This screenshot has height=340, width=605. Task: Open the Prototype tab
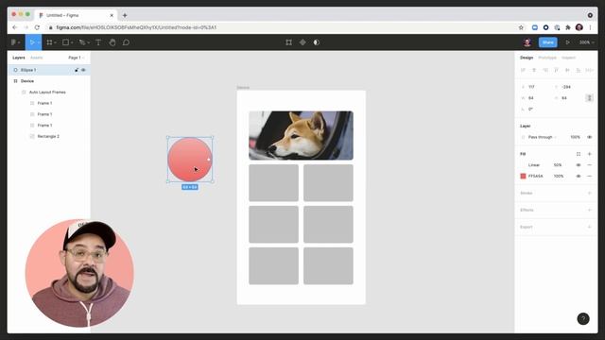coord(547,58)
